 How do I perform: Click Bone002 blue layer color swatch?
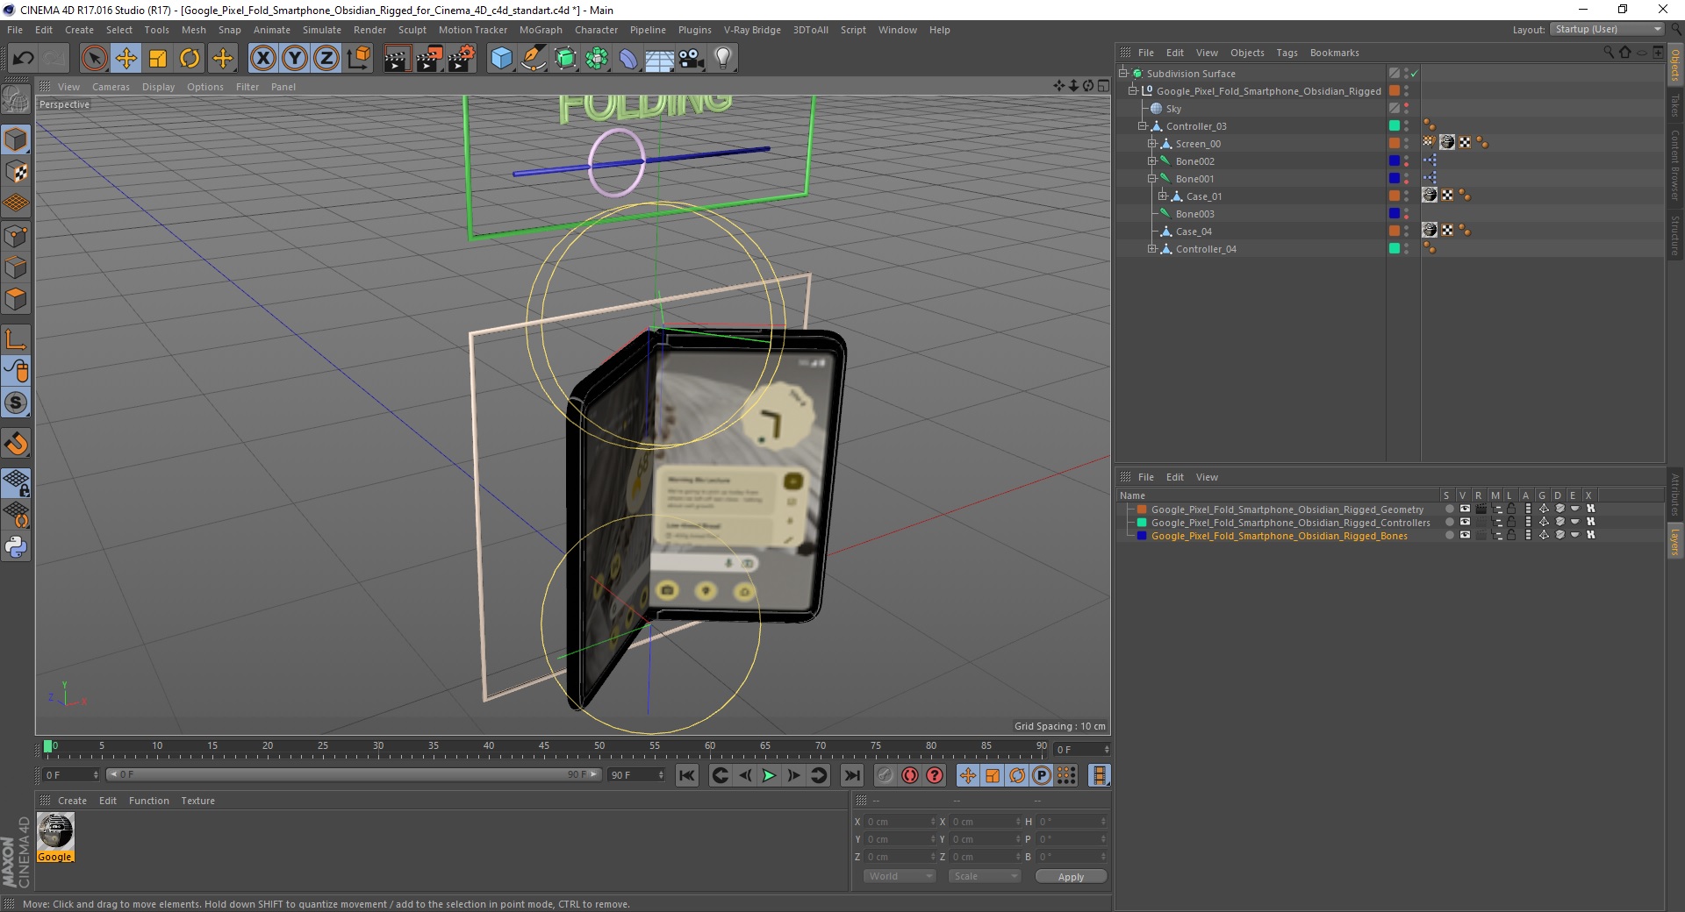(x=1395, y=161)
